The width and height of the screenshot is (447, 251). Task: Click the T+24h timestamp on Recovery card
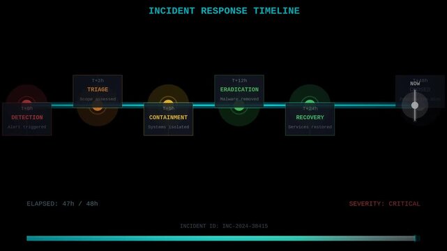(310, 109)
